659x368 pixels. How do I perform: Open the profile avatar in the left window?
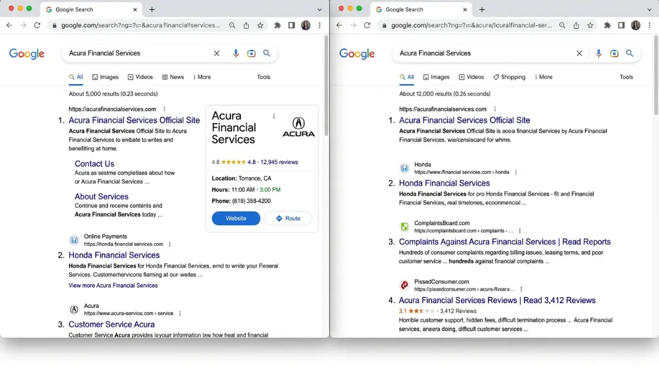click(x=305, y=25)
